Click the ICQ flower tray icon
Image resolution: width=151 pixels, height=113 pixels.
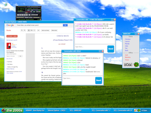pos(139,110)
